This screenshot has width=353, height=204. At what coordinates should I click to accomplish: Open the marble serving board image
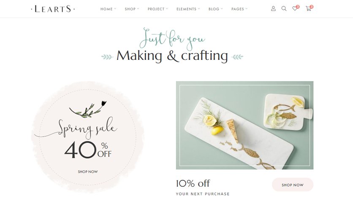click(244, 125)
